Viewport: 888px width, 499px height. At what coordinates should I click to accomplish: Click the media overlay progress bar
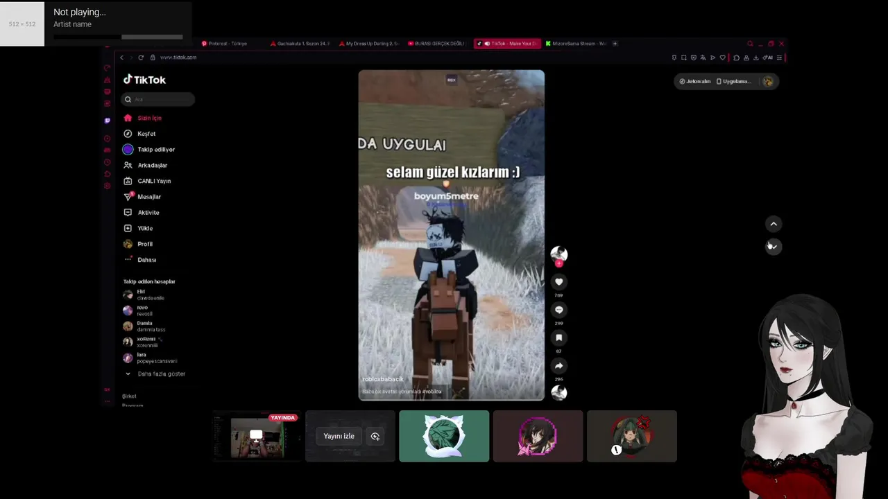click(x=118, y=37)
